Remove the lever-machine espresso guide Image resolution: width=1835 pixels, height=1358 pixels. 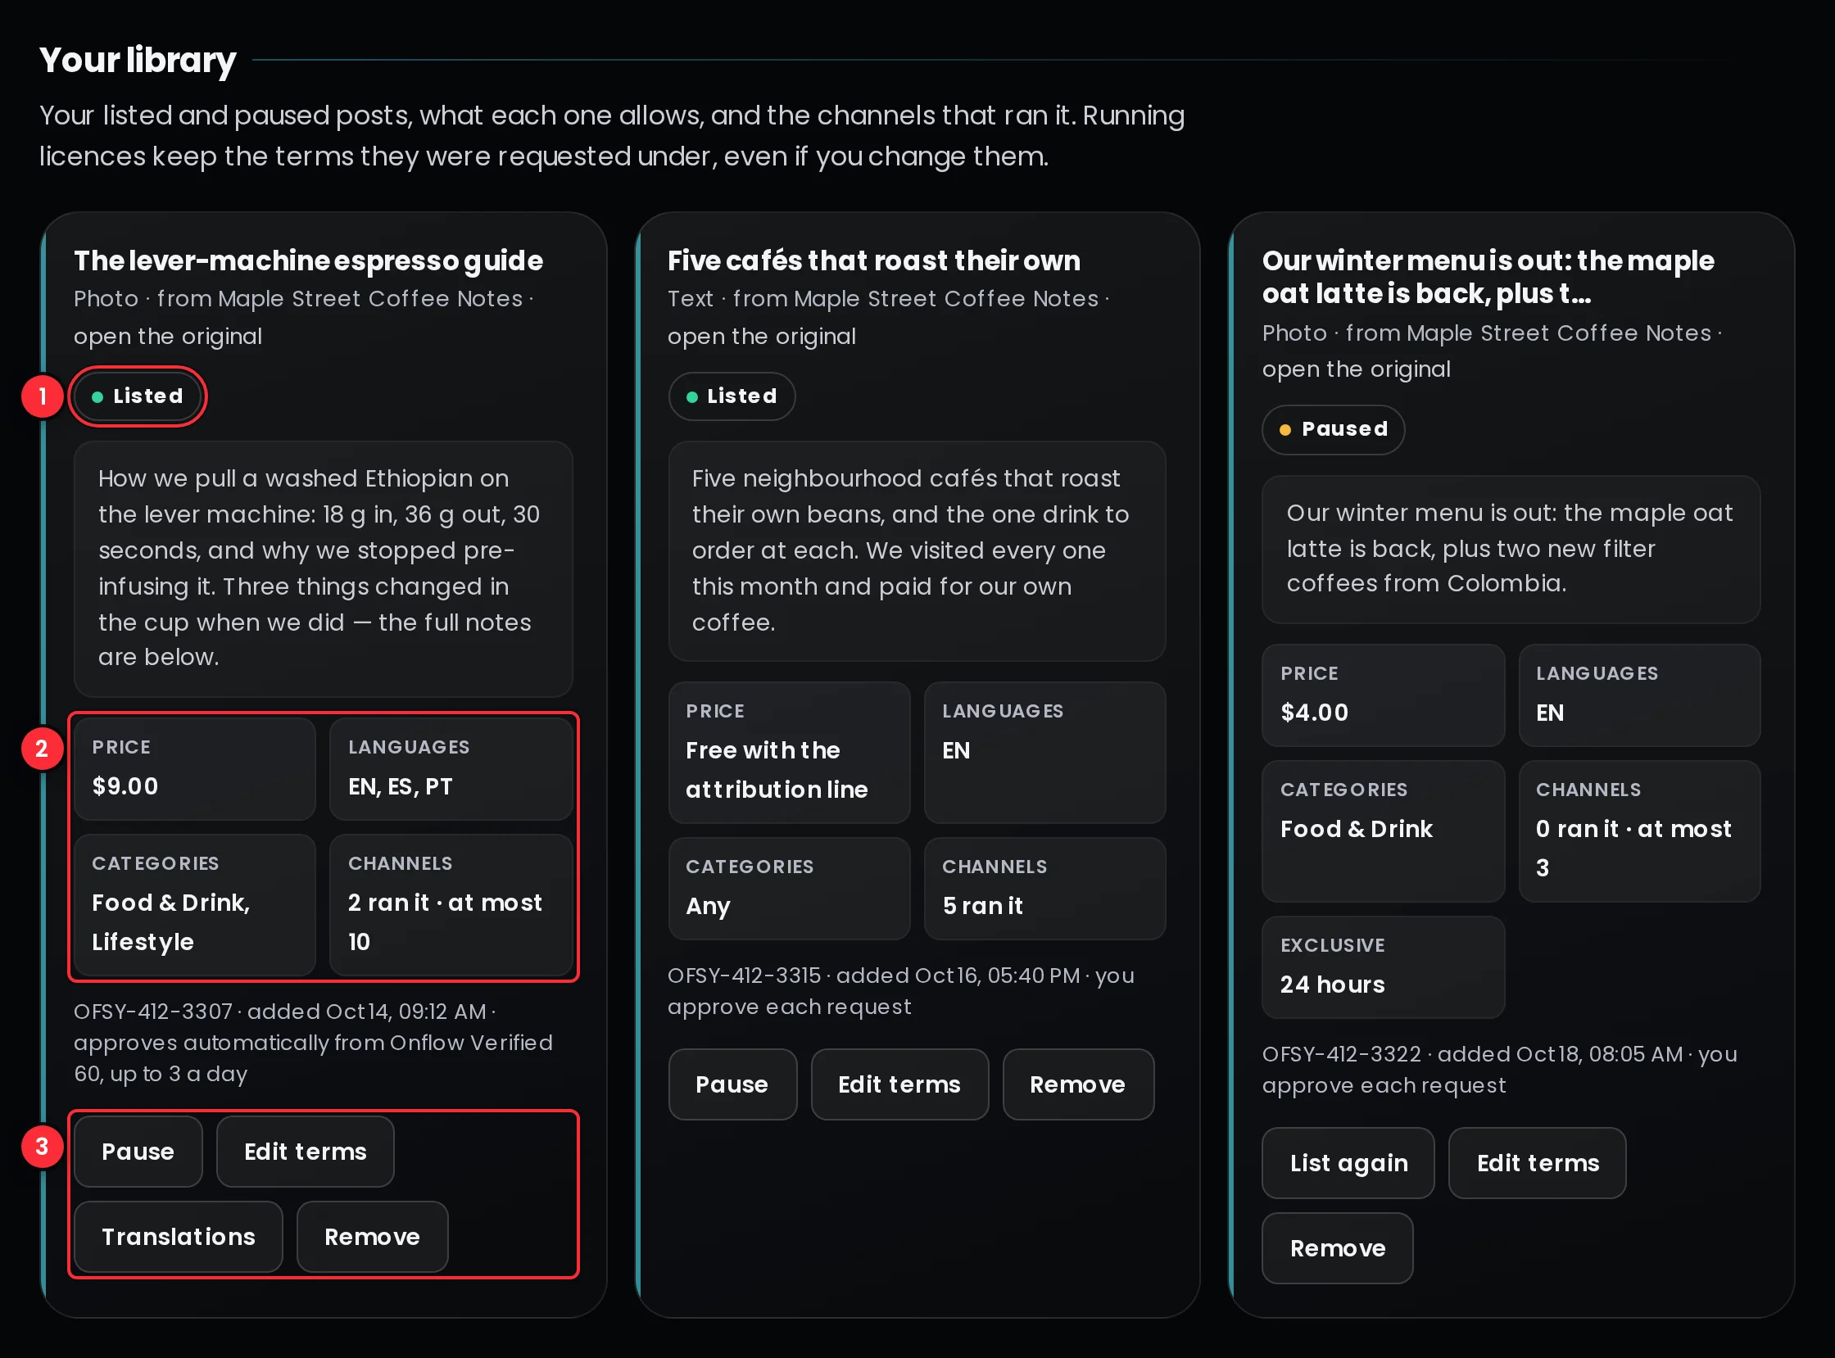373,1236
